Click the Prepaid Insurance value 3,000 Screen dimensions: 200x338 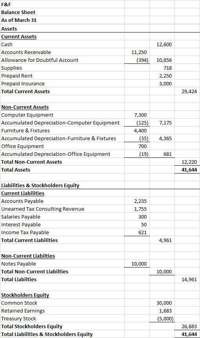pyautogui.click(x=165, y=84)
